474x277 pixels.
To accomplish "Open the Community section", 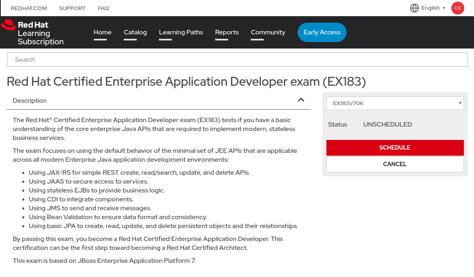I will 268,32.
